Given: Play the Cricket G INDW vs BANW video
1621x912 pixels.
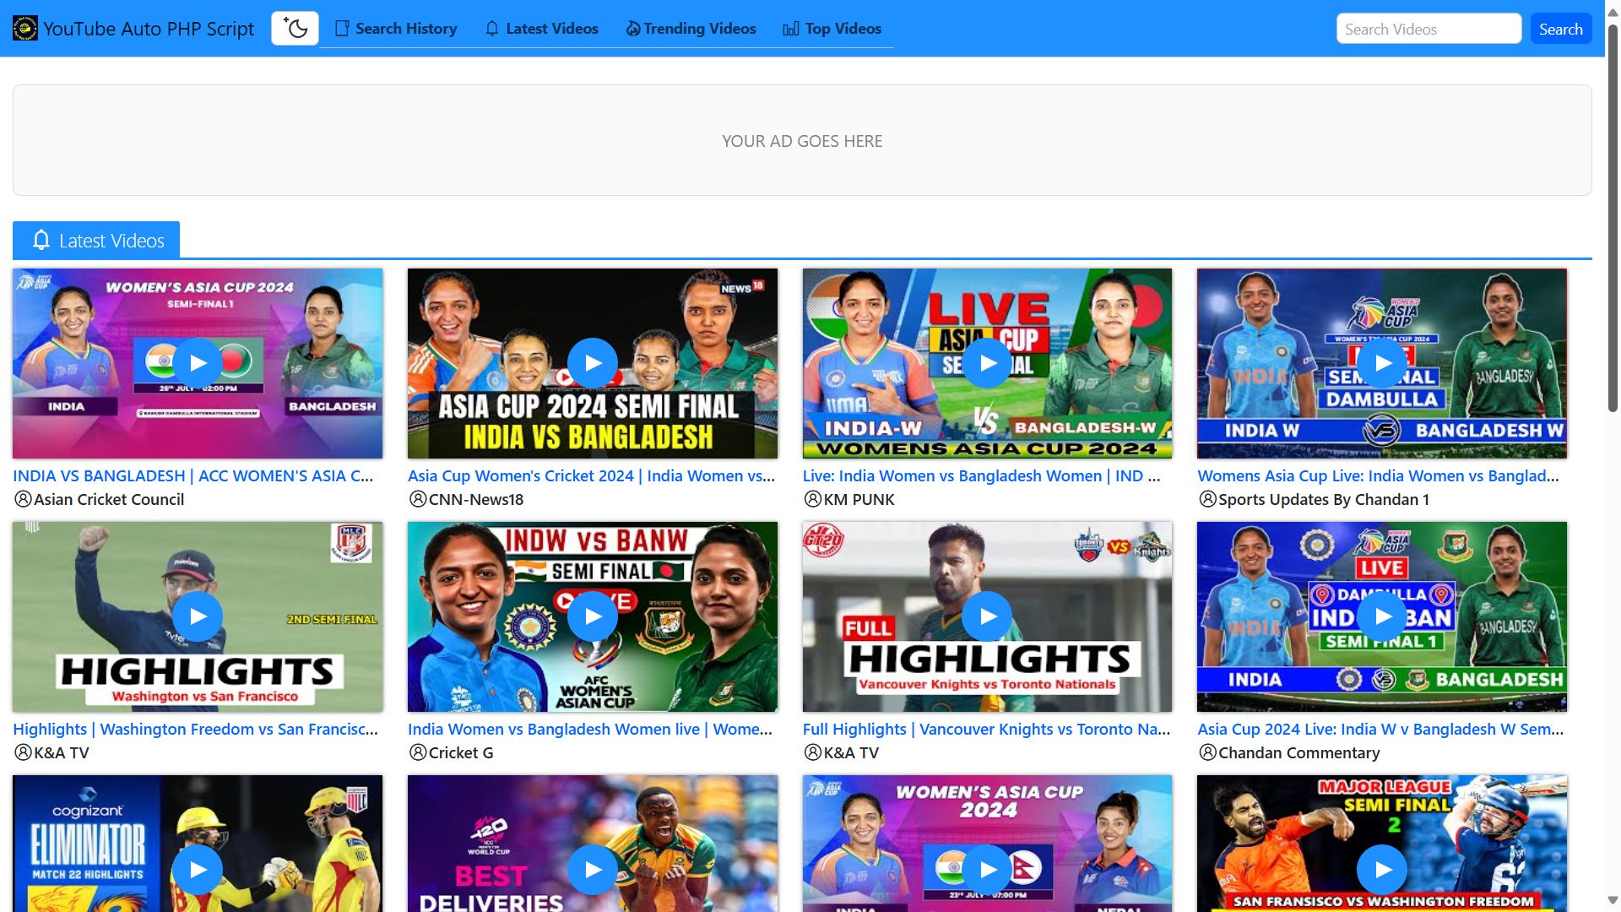Looking at the screenshot, I should (593, 616).
